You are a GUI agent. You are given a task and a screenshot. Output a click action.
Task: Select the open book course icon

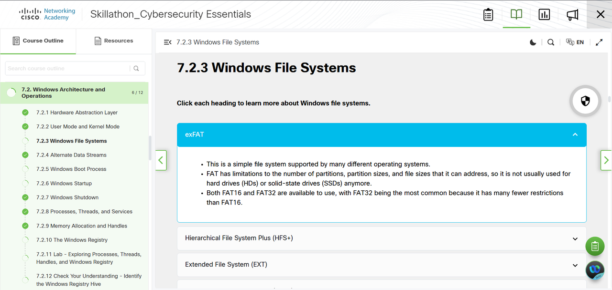coord(516,14)
